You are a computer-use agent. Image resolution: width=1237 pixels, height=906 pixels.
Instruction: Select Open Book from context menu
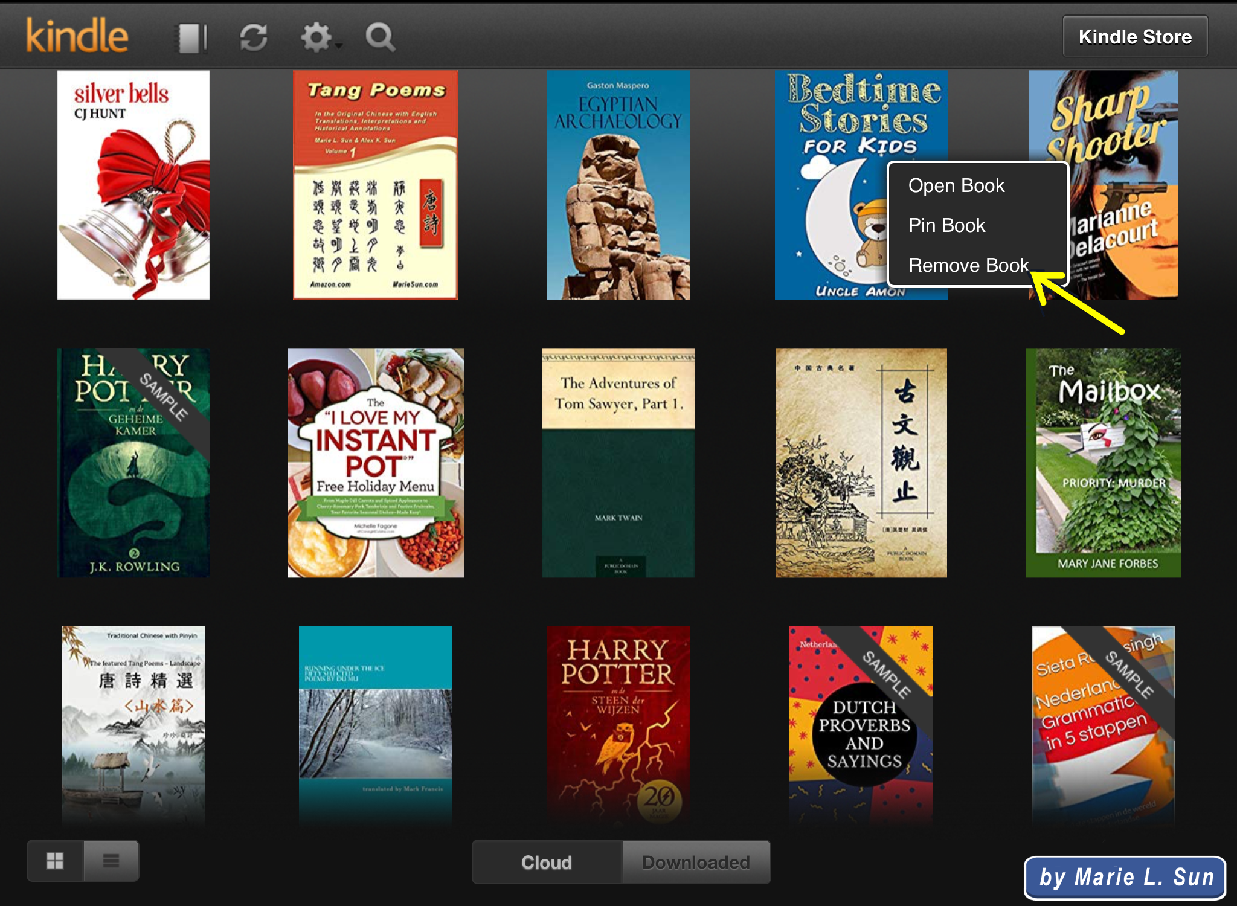(956, 185)
